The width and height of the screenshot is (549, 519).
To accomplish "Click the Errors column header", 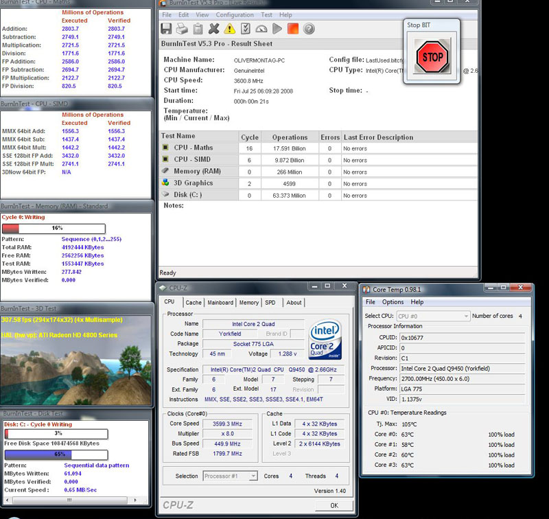I will [330, 137].
